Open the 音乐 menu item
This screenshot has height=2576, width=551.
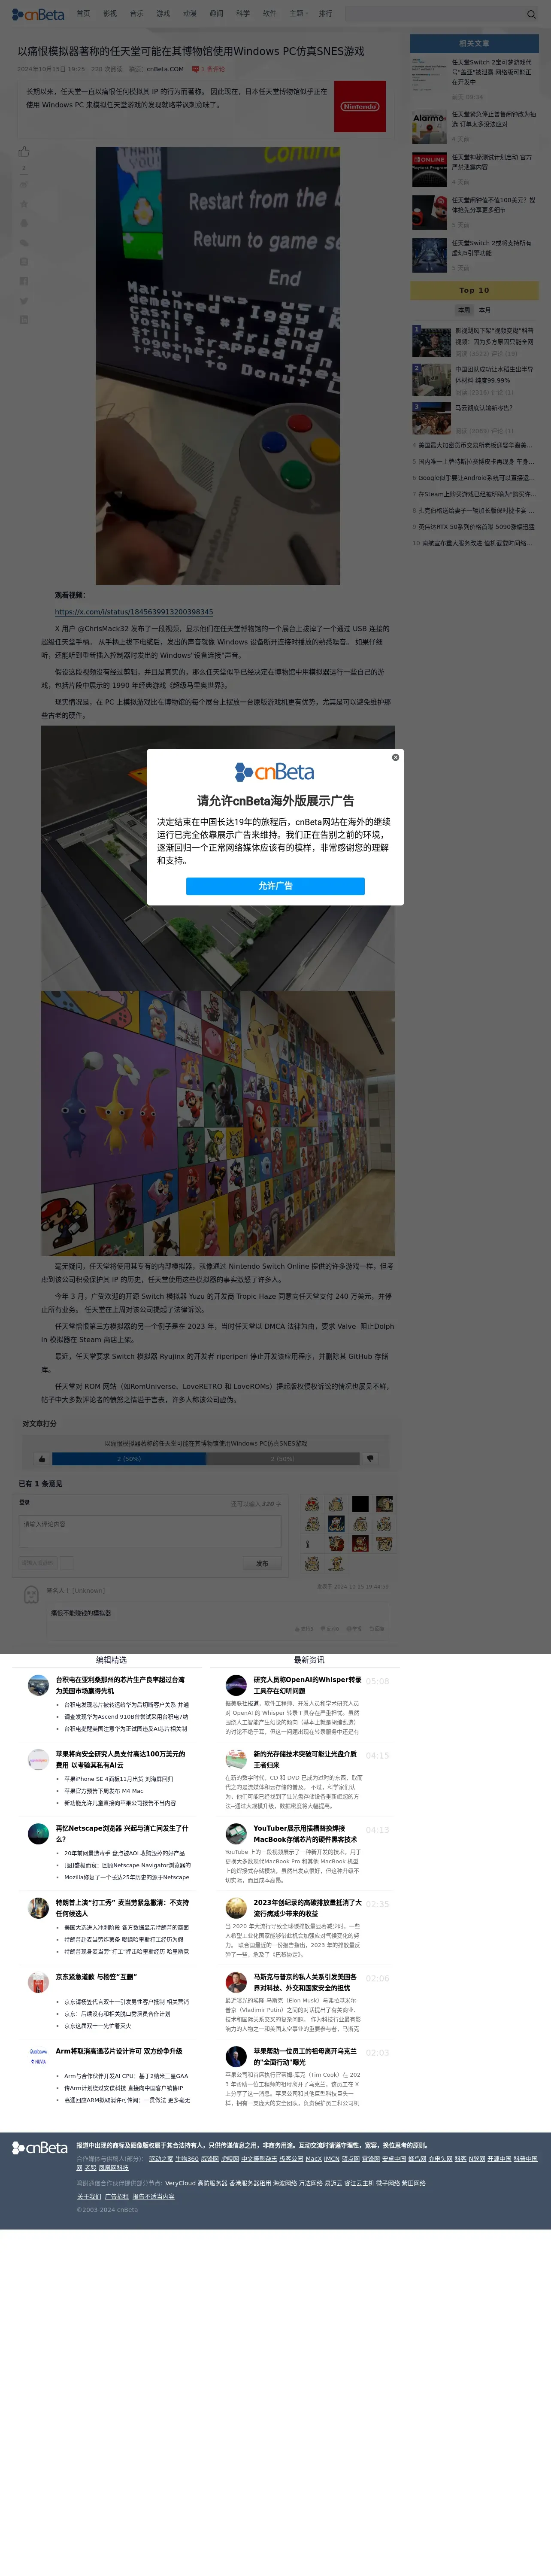[x=136, y=14]
